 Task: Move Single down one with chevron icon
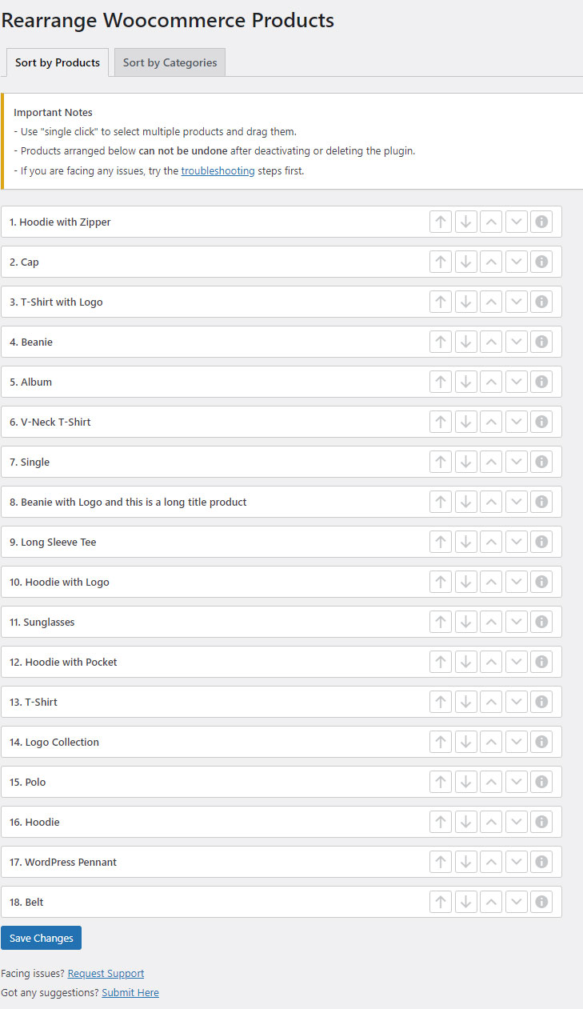[517, 462]
